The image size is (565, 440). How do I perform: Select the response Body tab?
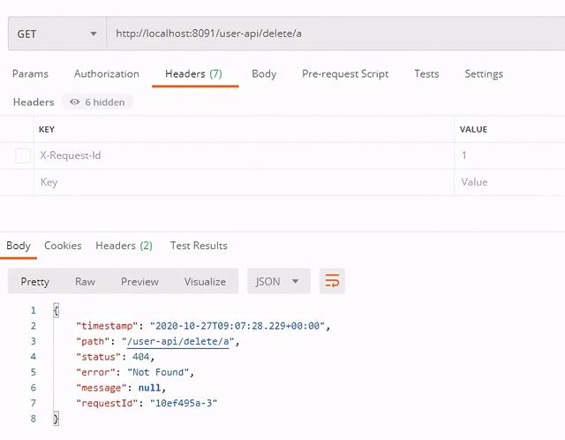click(19, 246)
